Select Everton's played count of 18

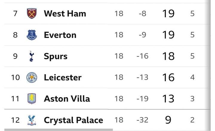point(119,35)
